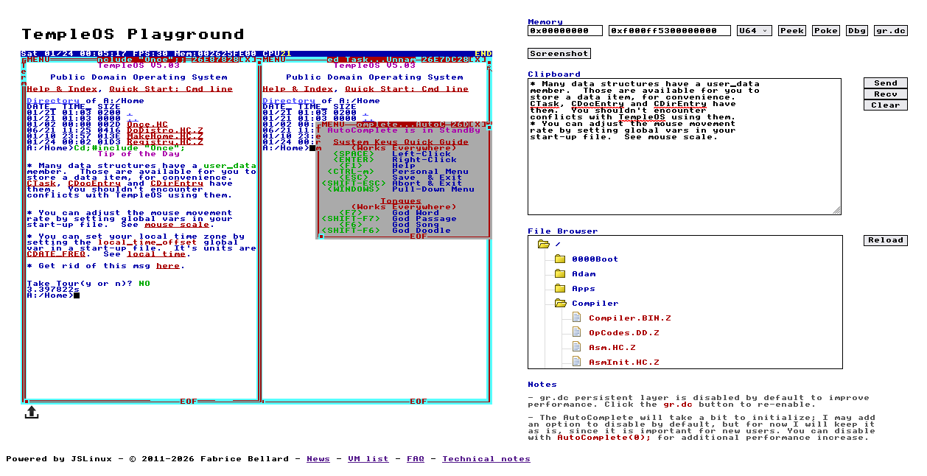Open Once.HC in left terminal listing
The width and height of the screenshot is (927, 476).
tap(147, 125)
